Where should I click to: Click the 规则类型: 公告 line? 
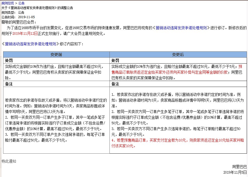tap(13, 12)
